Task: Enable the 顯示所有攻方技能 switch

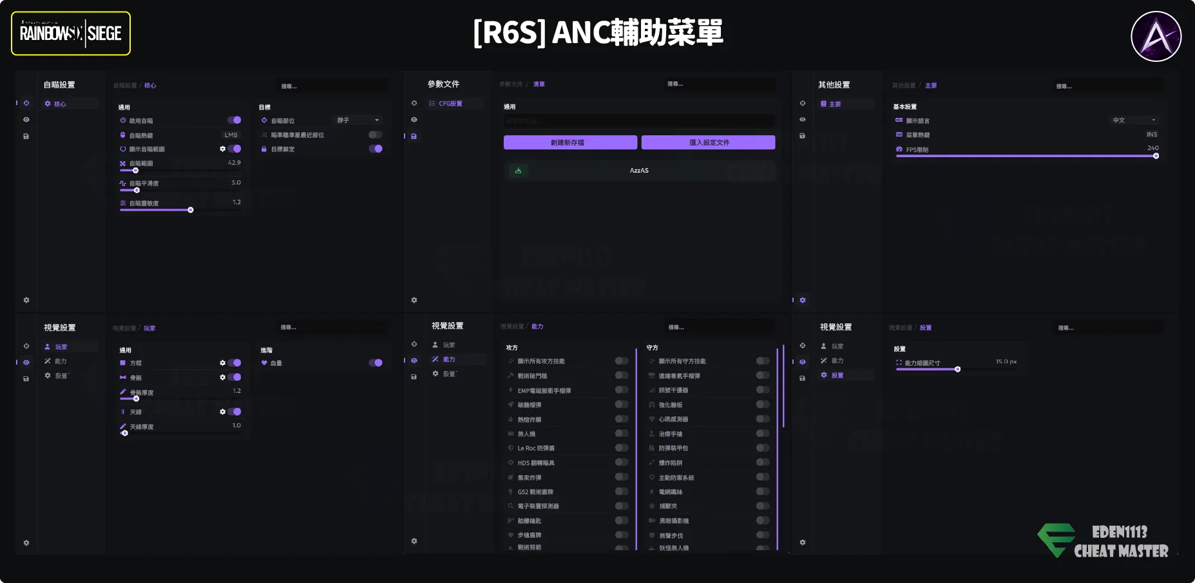Action: (622, 361)
